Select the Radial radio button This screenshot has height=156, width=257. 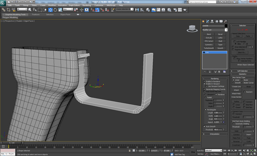206,97
